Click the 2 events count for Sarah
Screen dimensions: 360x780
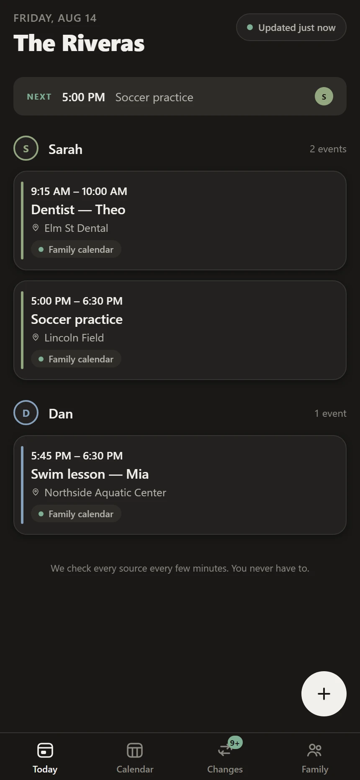click(328, 149)
